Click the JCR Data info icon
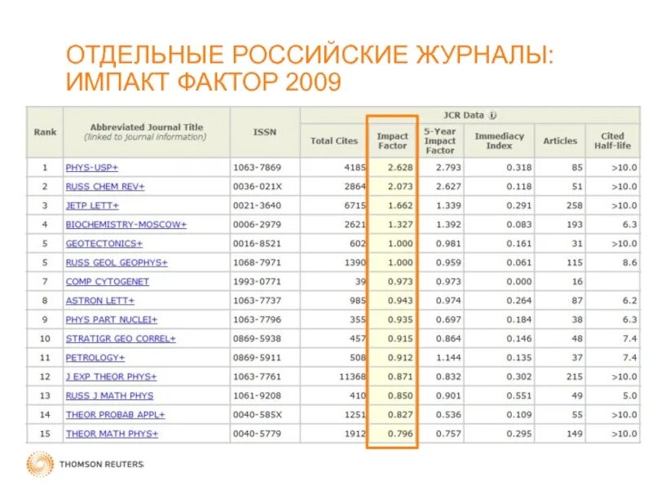This screenshot has width=652, height=489. (492, 116)
